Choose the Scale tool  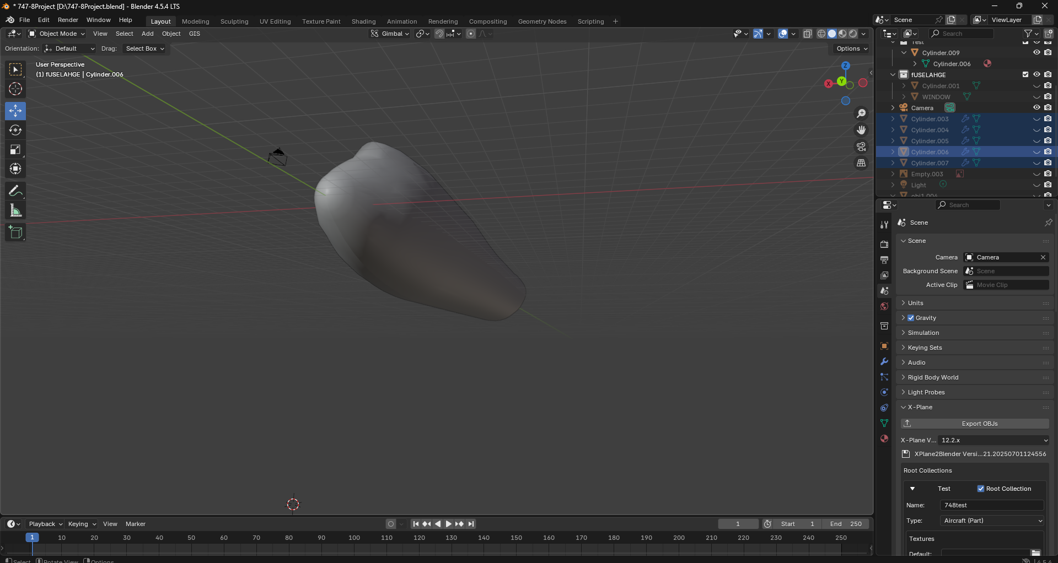(x=15, y=149)
